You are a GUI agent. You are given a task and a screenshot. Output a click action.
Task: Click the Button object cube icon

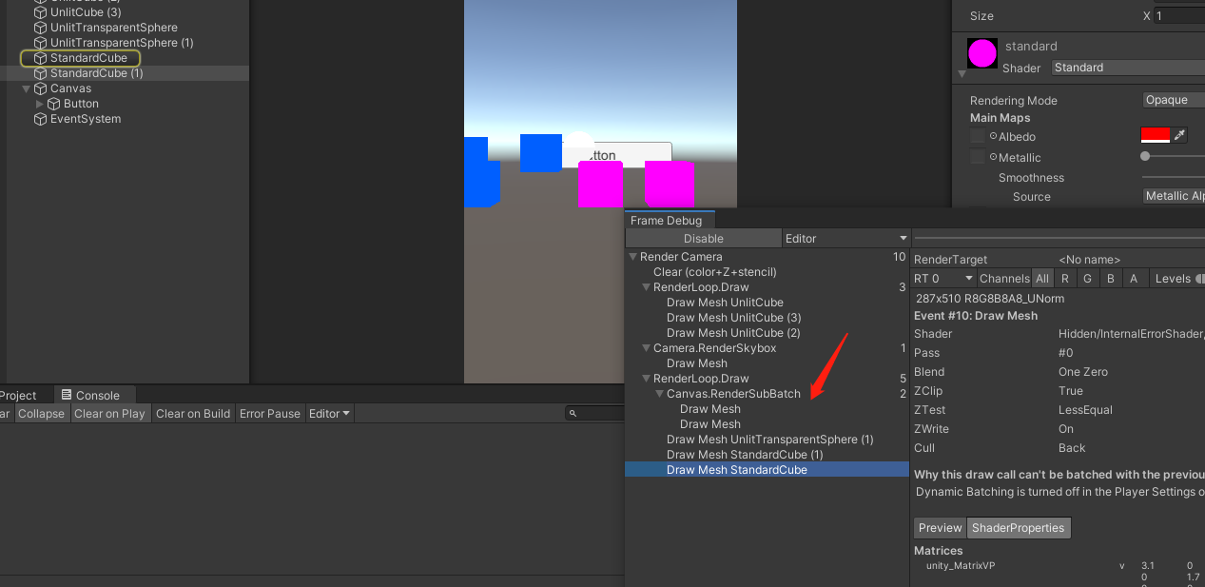54,104
